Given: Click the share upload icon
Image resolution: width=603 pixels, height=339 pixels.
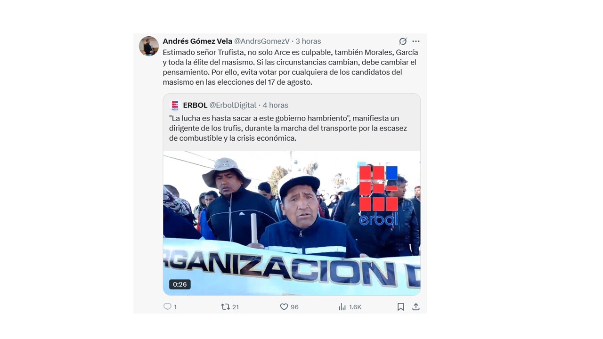Looking at the screenshot, I should 416,307.
